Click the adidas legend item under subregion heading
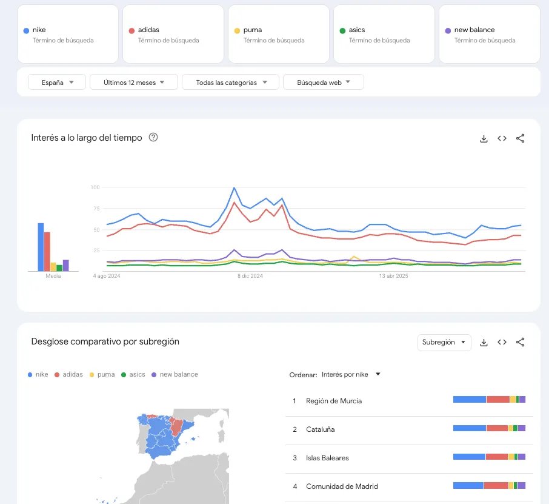Screen dimensions: 549x504 point(68,374)
